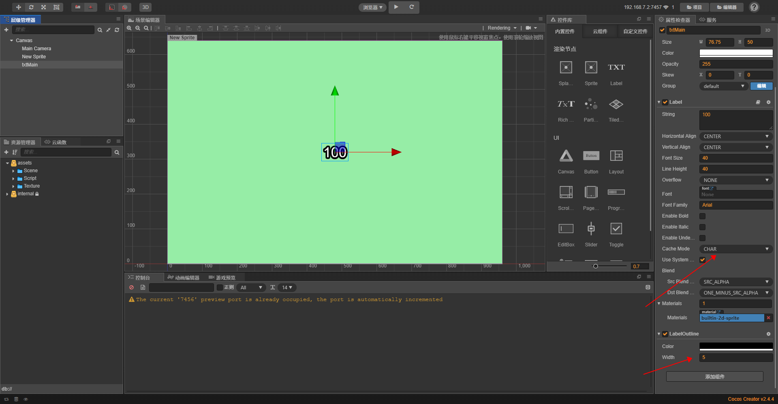This screenshot has height=404, width=778.
Task: Switch to the game preview tab
Action: [222, 278]
